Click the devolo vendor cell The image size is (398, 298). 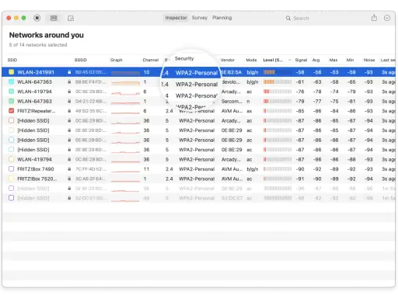click(232, 82)
